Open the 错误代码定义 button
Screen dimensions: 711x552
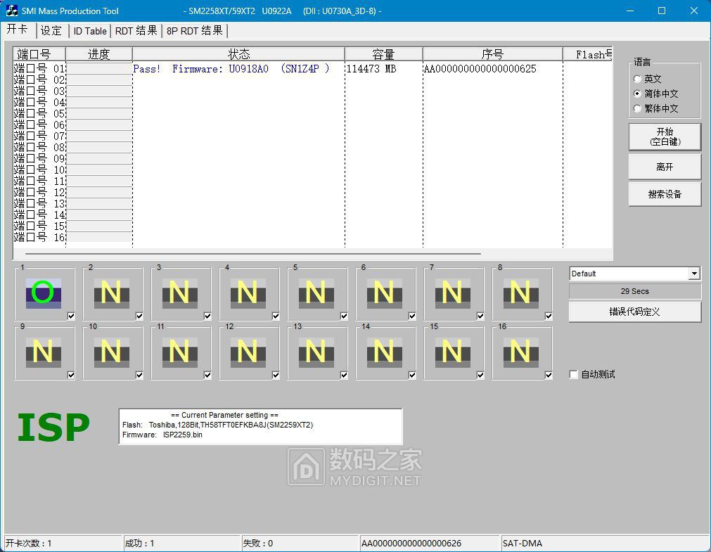pyautogui.click(x=634, y=312)
